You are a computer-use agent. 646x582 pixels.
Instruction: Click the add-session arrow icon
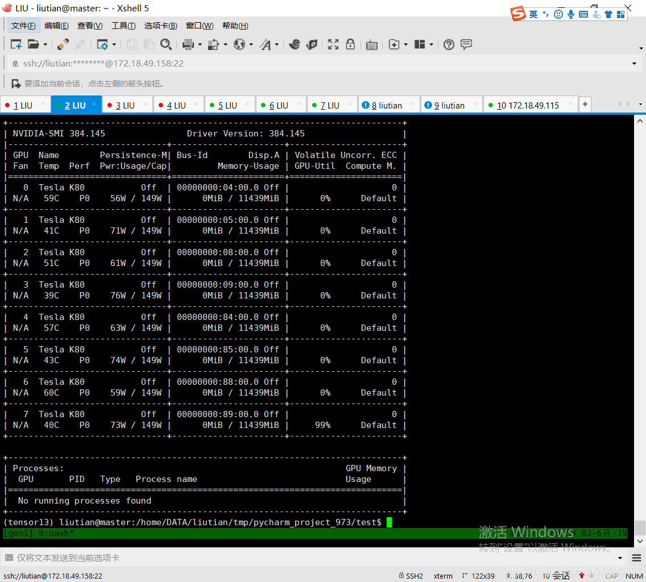point(16,84)
